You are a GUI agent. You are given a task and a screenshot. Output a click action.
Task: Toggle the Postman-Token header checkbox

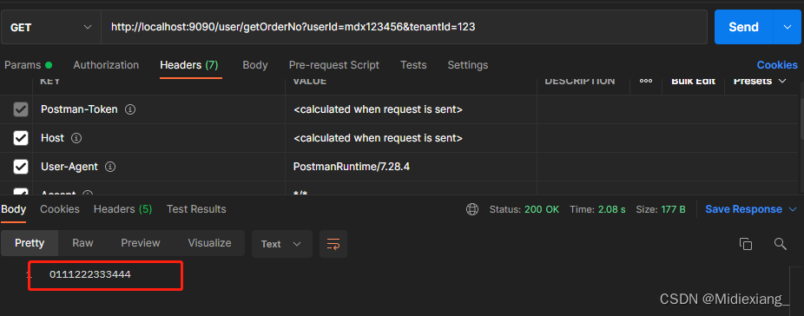[21, 109]
